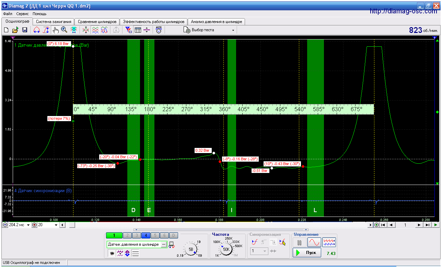Toggle channel 3 button
The height and width of the screenshot is (267, 442).
(137, 235)
